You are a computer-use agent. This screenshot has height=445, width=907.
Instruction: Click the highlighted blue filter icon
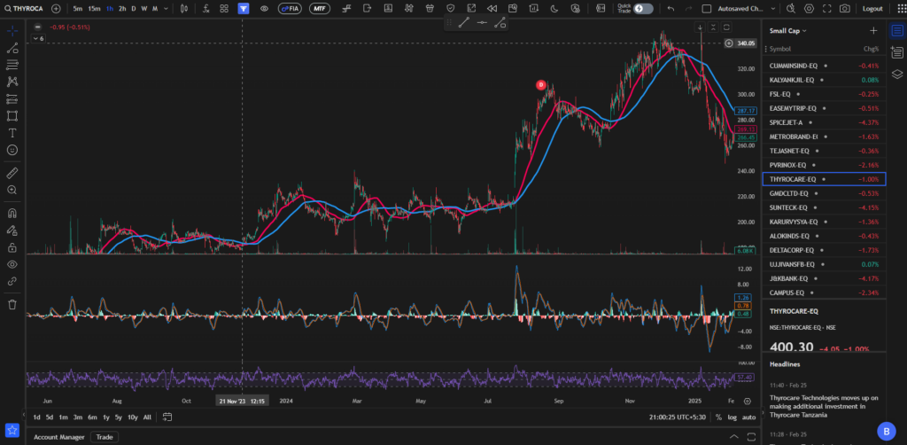[x=244, y=9]
